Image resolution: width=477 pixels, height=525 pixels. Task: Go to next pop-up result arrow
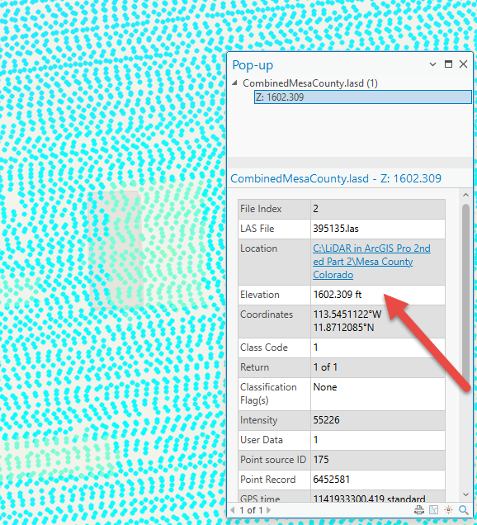[x=268, y=510]
